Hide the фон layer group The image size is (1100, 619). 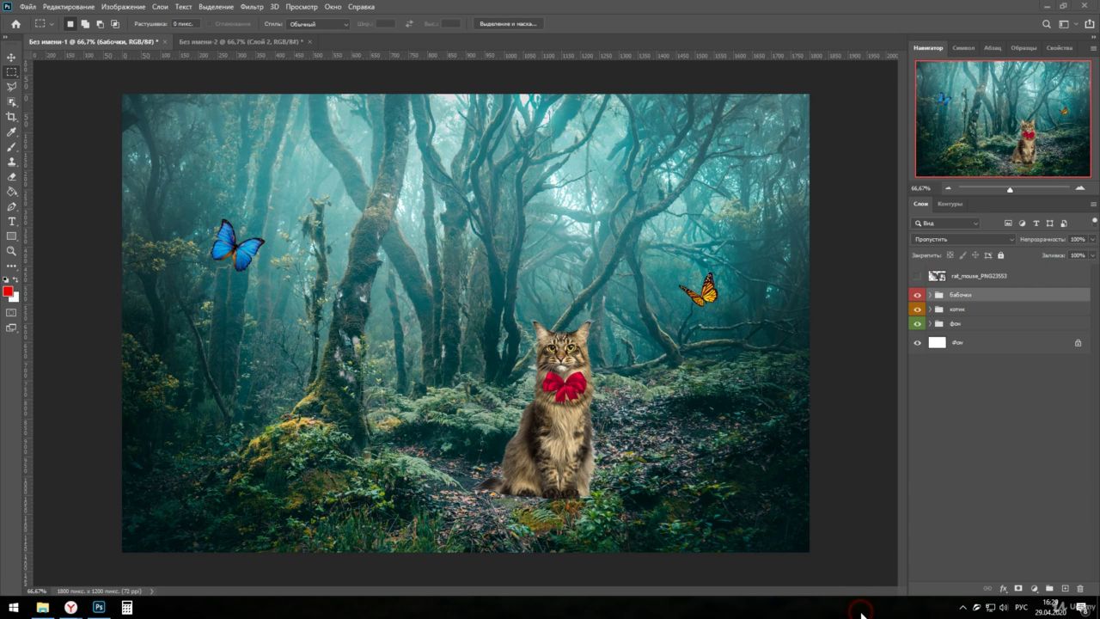[x=917, y=324]
